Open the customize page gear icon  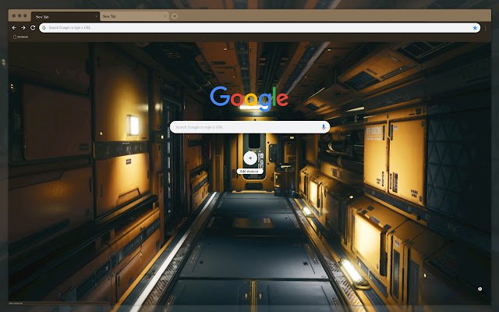point(480,289)
